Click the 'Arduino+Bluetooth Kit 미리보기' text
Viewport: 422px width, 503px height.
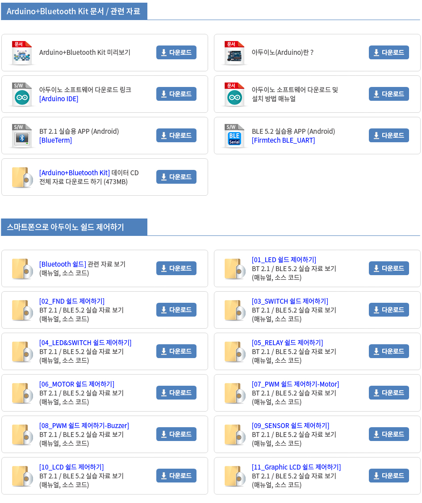click(85, 53)
